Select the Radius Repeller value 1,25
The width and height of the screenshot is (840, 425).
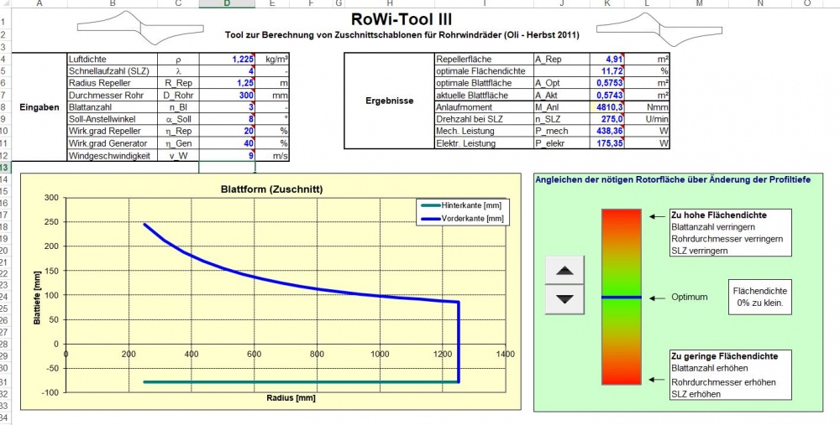pos(227,84)
